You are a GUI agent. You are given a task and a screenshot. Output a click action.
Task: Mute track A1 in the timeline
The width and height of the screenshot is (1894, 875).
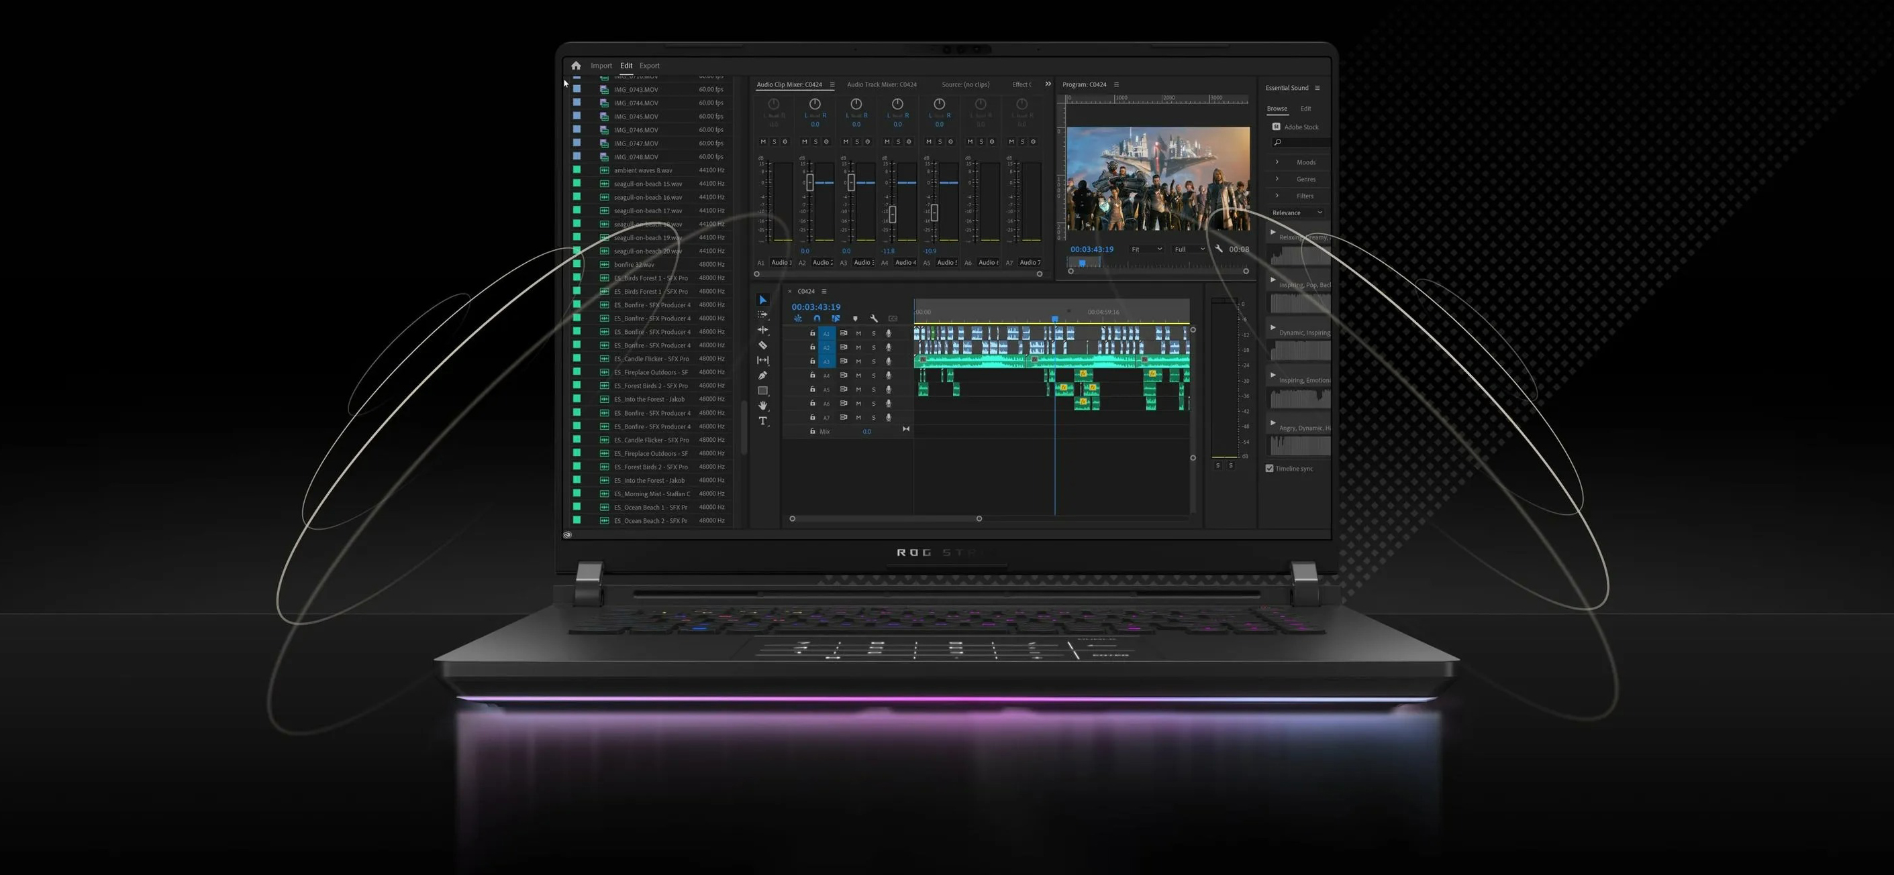pos(858,333)
